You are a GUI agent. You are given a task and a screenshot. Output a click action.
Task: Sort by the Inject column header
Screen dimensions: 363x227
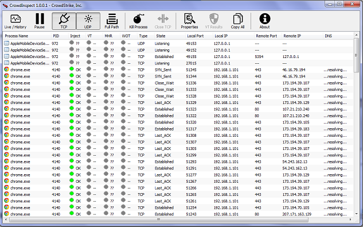tap(77, 36)
